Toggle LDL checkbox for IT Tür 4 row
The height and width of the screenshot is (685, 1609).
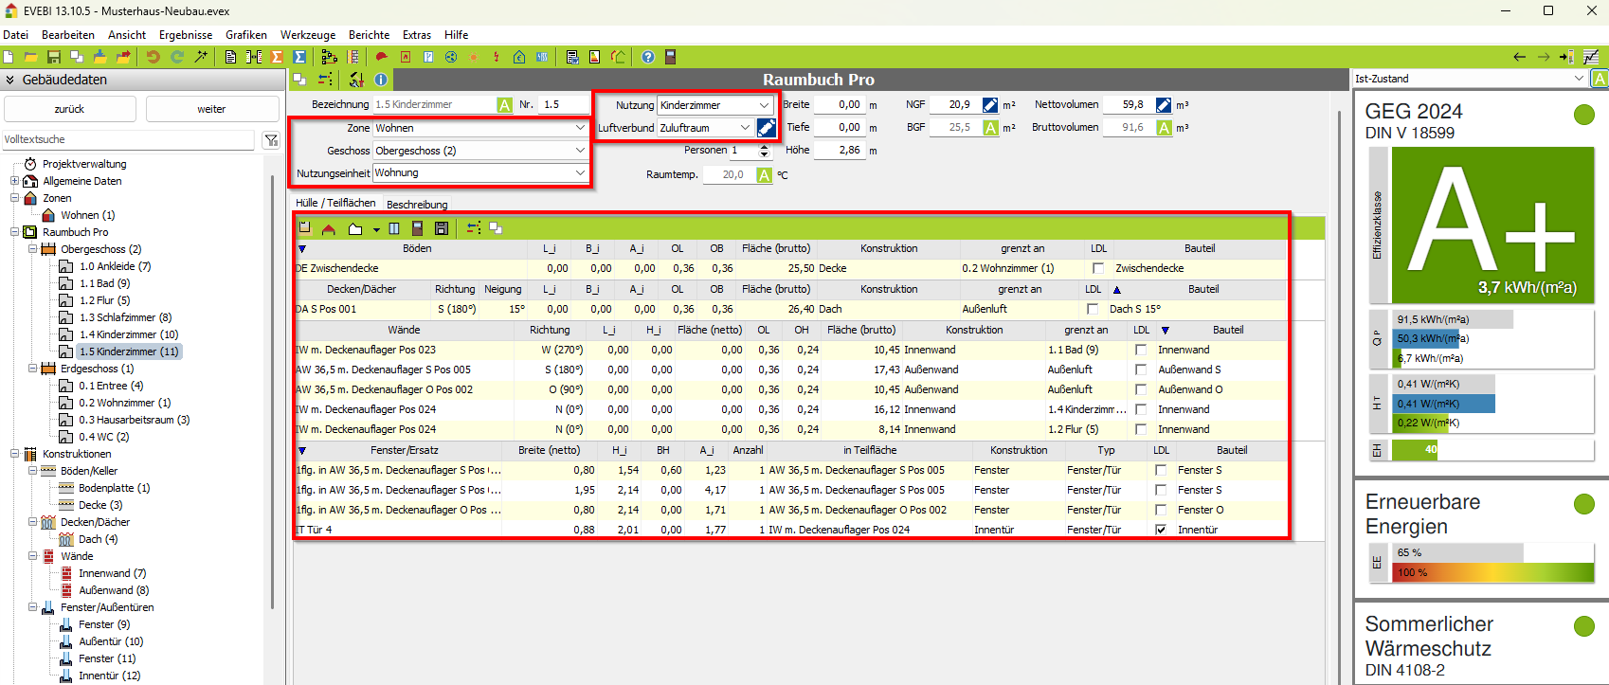pos(1161,530)
